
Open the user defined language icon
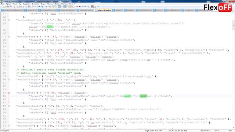tap(68, 7)
